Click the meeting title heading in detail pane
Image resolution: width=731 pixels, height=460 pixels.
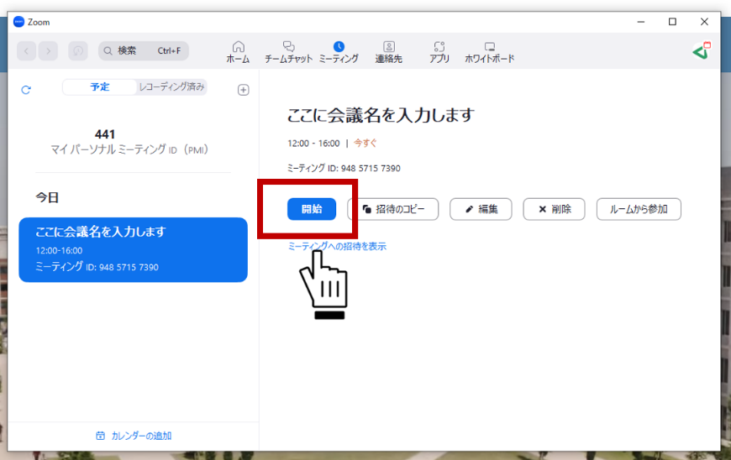pos(381,115)
